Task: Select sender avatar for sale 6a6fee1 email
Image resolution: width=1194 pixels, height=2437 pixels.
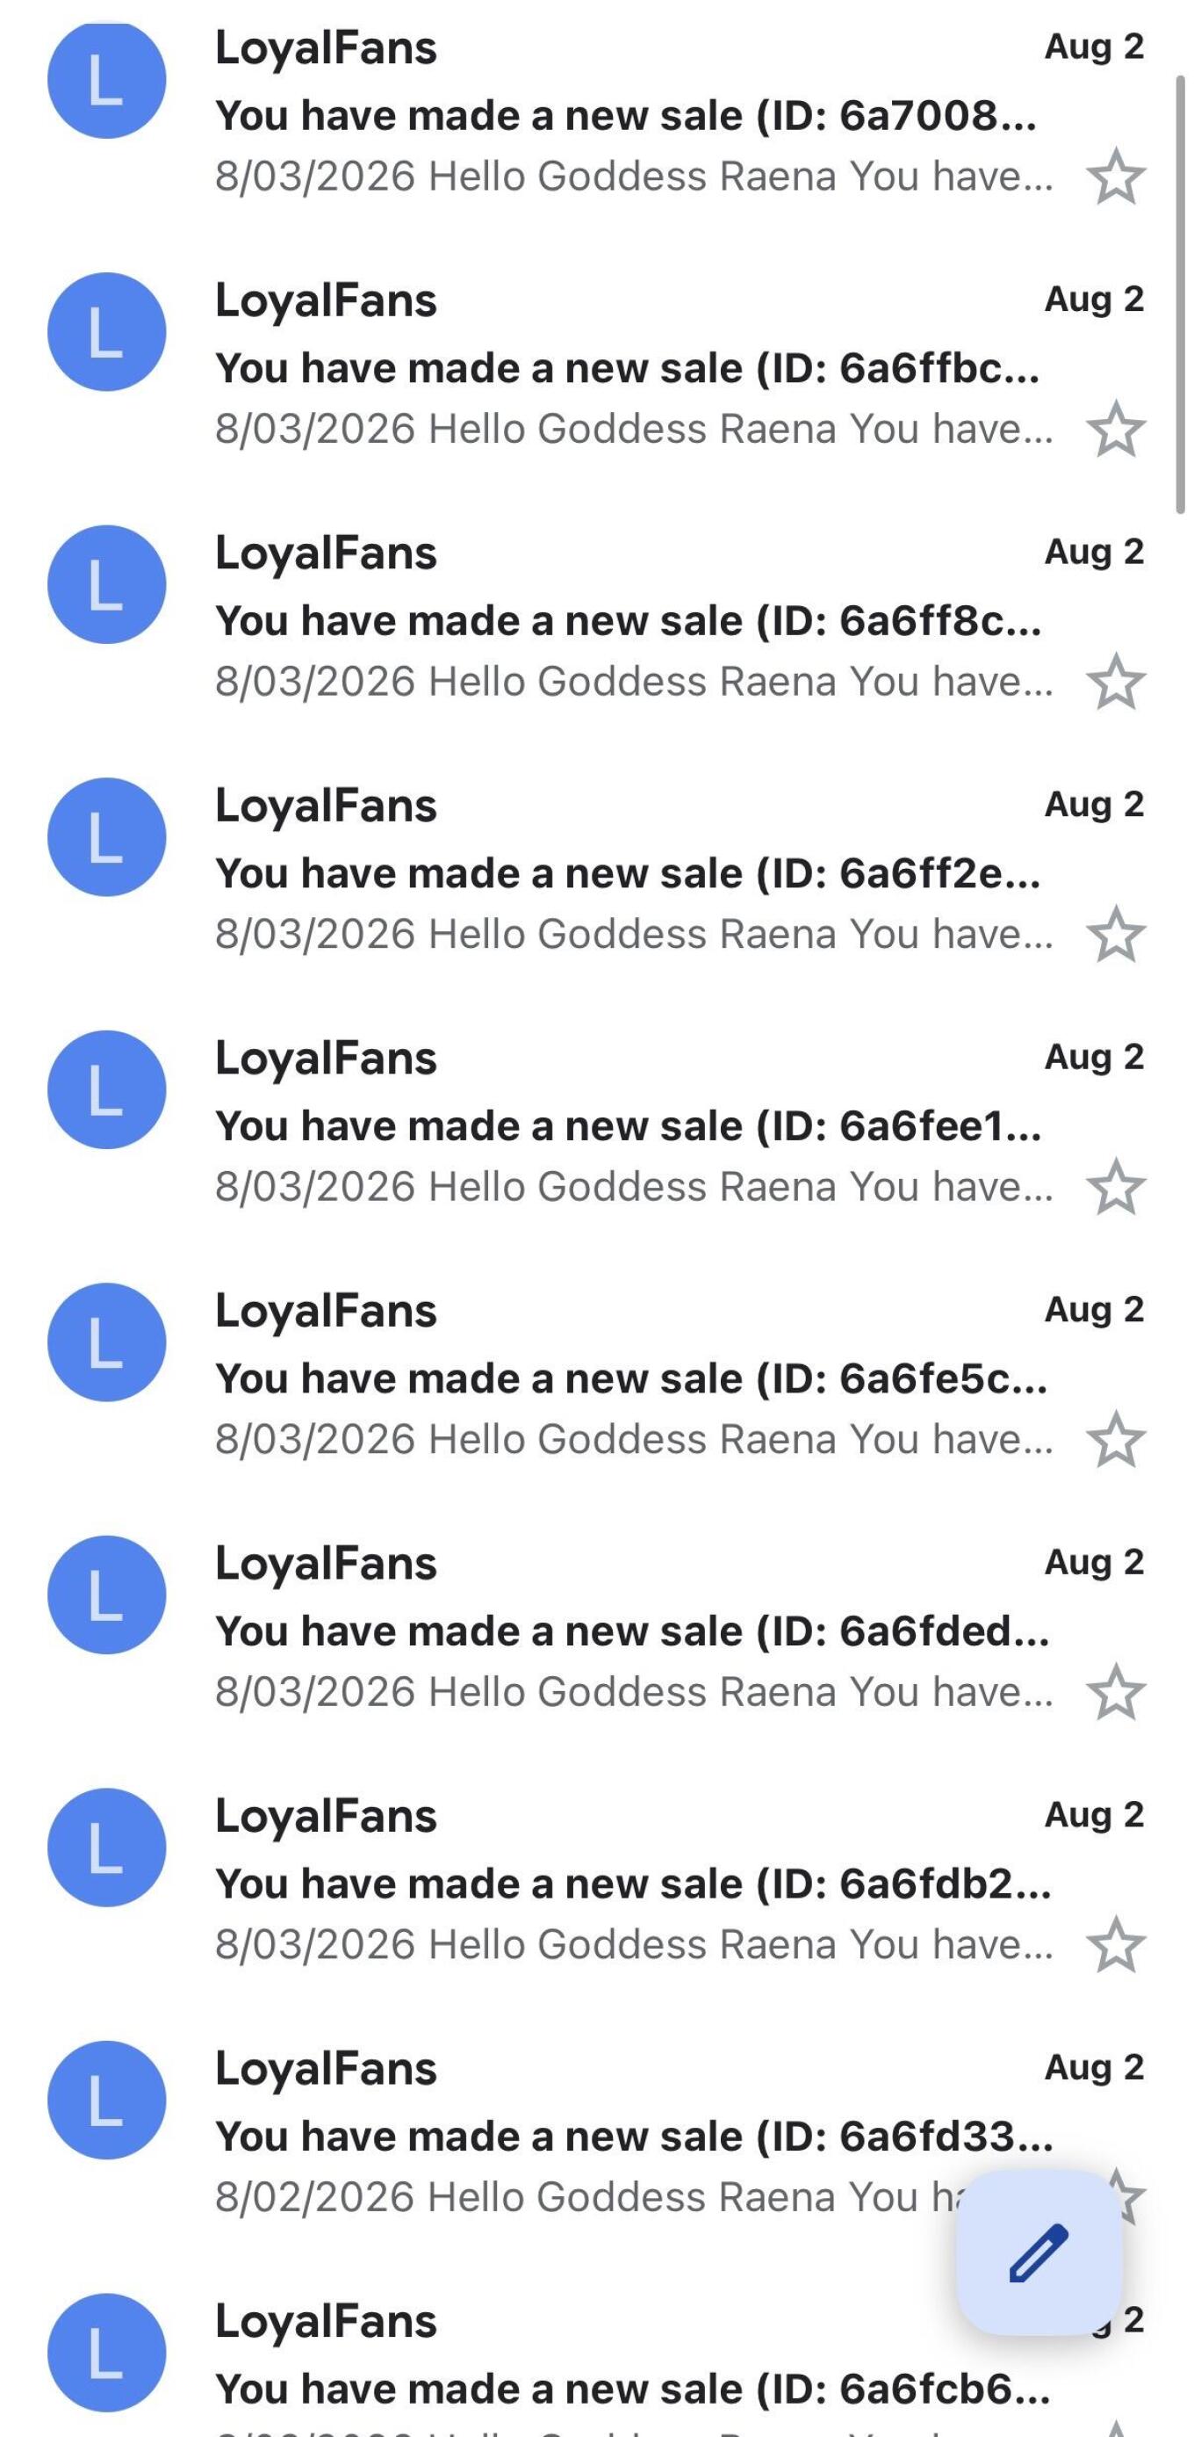Action: click(x=107, y=1090)
